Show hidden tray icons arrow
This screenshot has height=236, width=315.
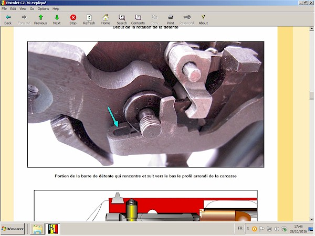pyautogui.click(x=248, y=229)
